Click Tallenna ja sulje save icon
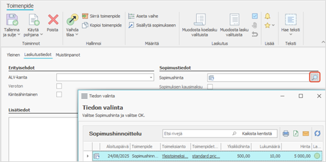The width and height of the screenshot is (326, 162). (12, 20)
